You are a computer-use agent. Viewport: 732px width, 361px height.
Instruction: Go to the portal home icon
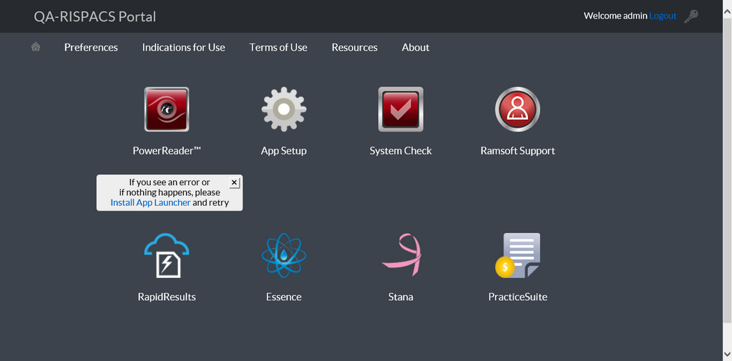(x=36, y=47)
